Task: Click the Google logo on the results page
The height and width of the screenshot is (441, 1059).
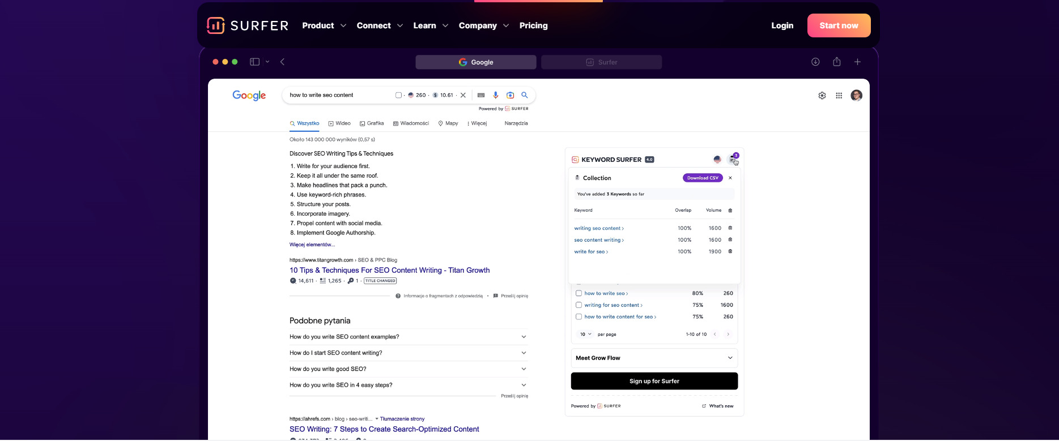Action: click(x=249, y=95)
